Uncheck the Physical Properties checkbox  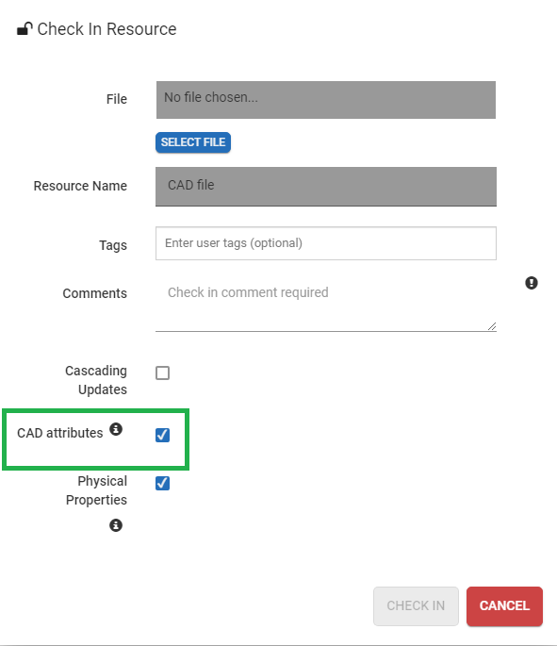[x=163, y=483]
